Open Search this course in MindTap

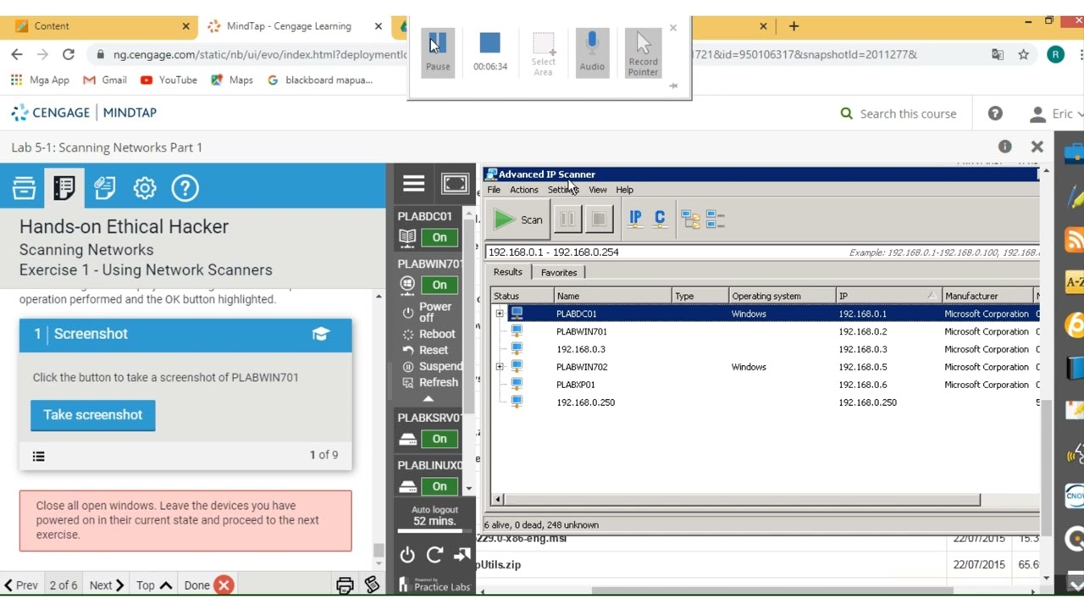tap(898, 114)
